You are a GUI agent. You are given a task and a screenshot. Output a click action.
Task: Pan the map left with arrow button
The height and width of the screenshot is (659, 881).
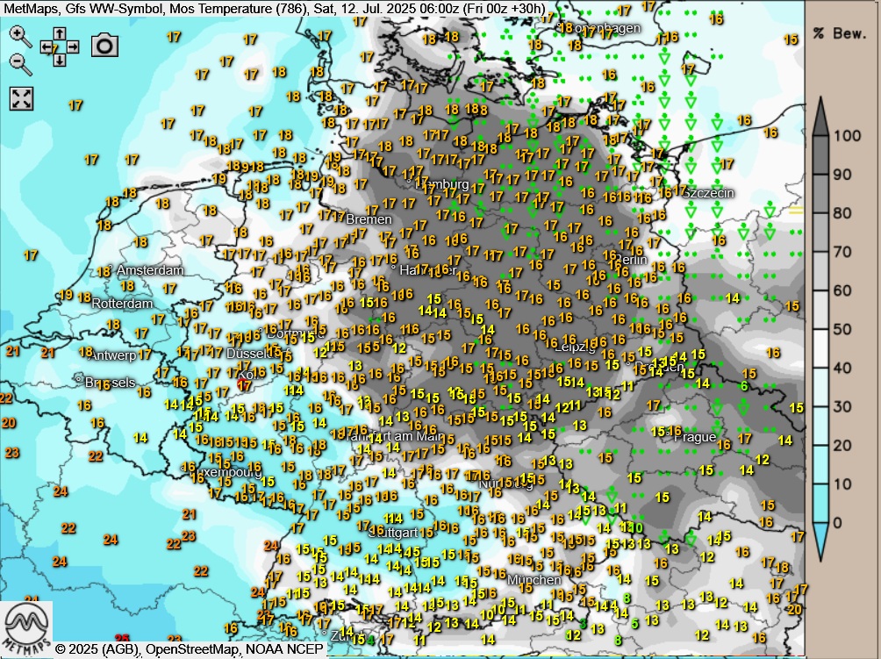pyautogui.click(x=46, y=47)
